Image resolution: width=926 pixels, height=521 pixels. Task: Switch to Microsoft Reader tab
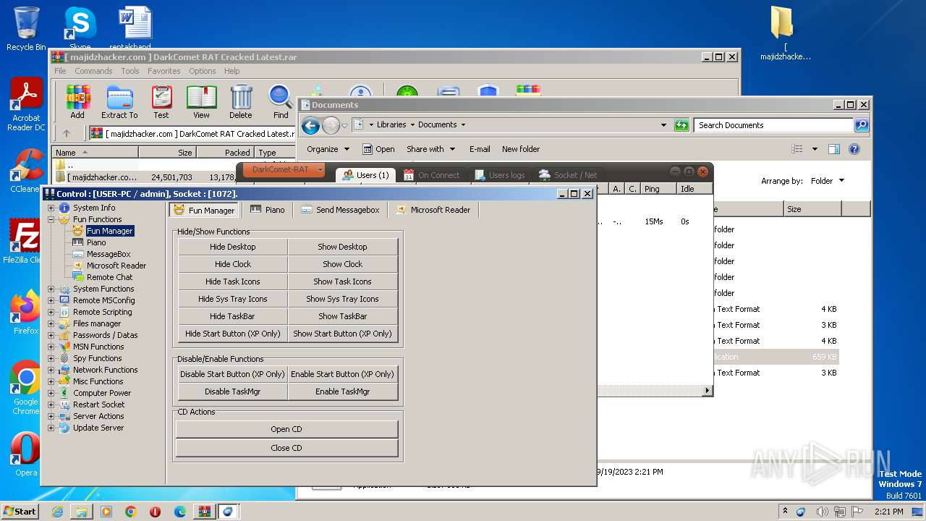pyautogui.click(x=433, y=210)
